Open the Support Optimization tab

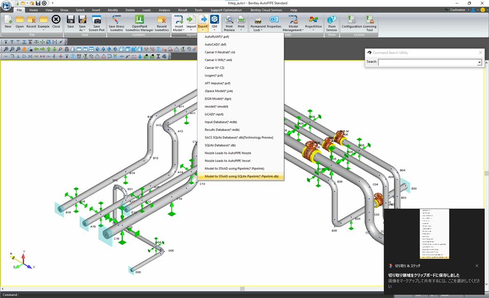226,10
